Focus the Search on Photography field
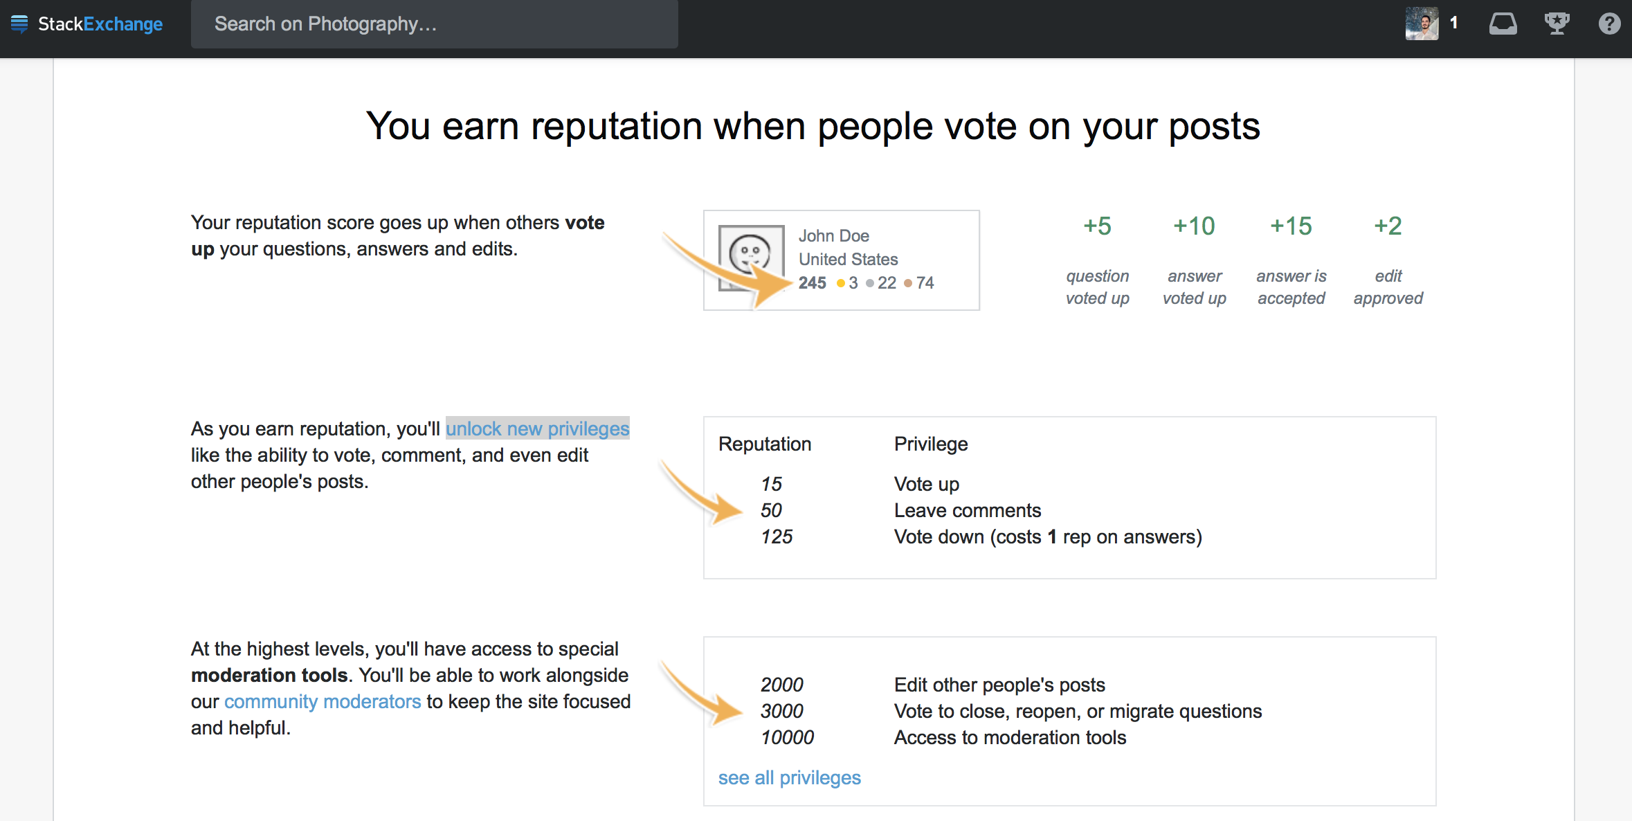 (x=434, y=24)
